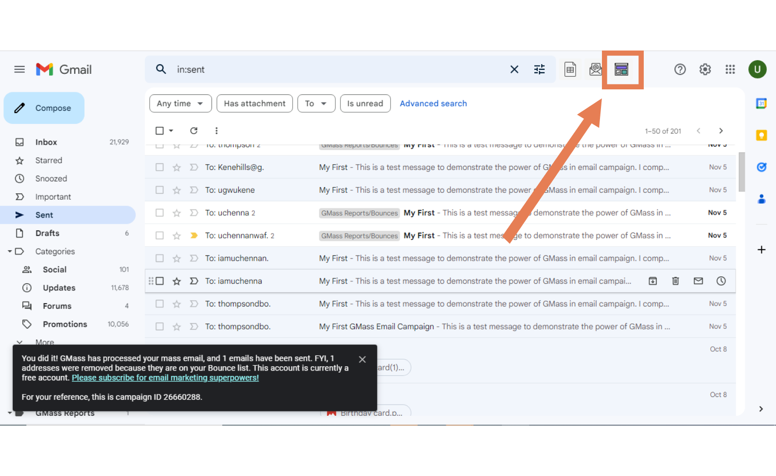776x476 pixels.
Task: Follow the subscribe for email marketing superpowers link
Action: pos(165,378)
